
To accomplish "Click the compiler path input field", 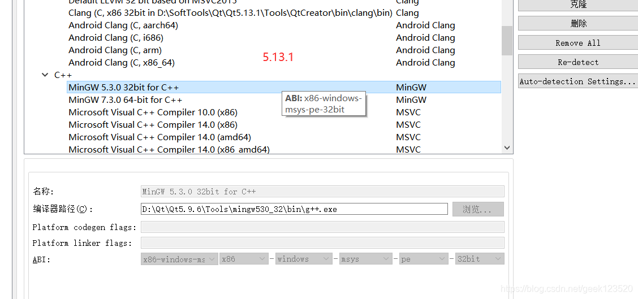I will [x=294, y=209].
